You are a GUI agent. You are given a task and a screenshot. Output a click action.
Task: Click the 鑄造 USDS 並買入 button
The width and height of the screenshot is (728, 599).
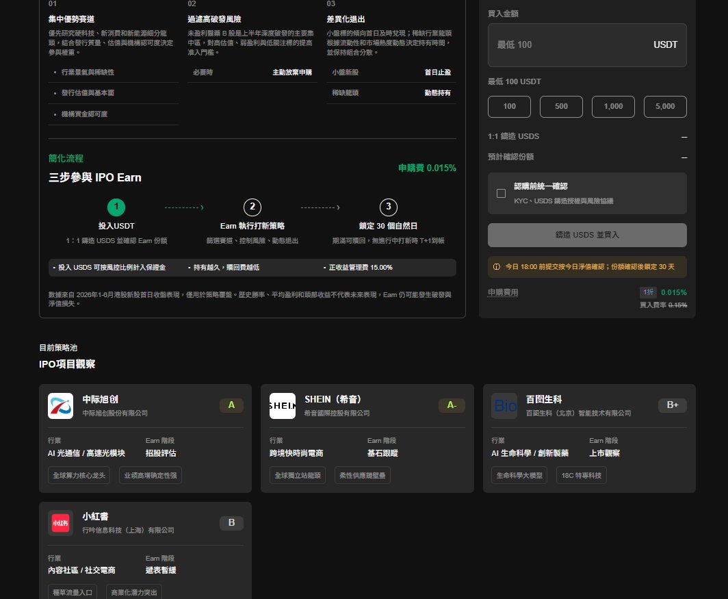587,235
